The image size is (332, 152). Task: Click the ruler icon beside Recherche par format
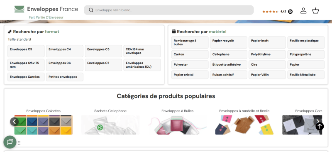pos(10,32)
